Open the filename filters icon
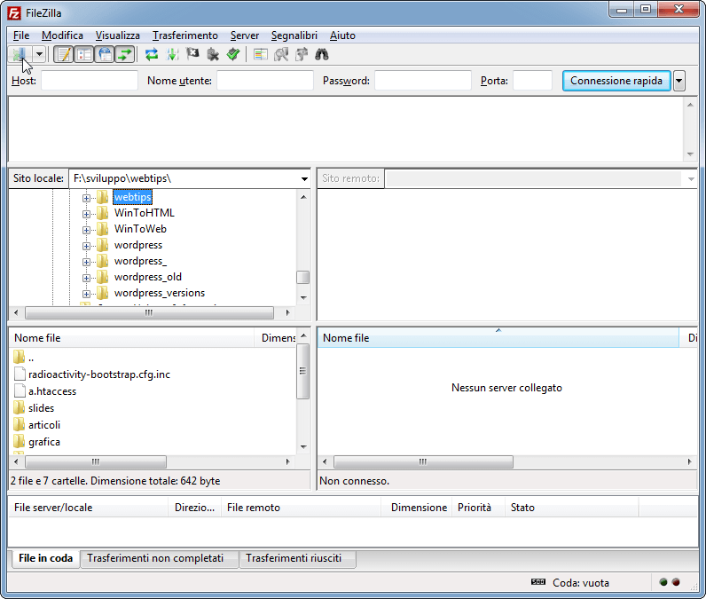Viewport: 706px width, 599px height. [x=260, y=54]
